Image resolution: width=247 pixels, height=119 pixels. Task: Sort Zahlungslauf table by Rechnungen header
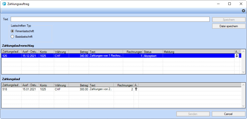[x=124, y=85]
